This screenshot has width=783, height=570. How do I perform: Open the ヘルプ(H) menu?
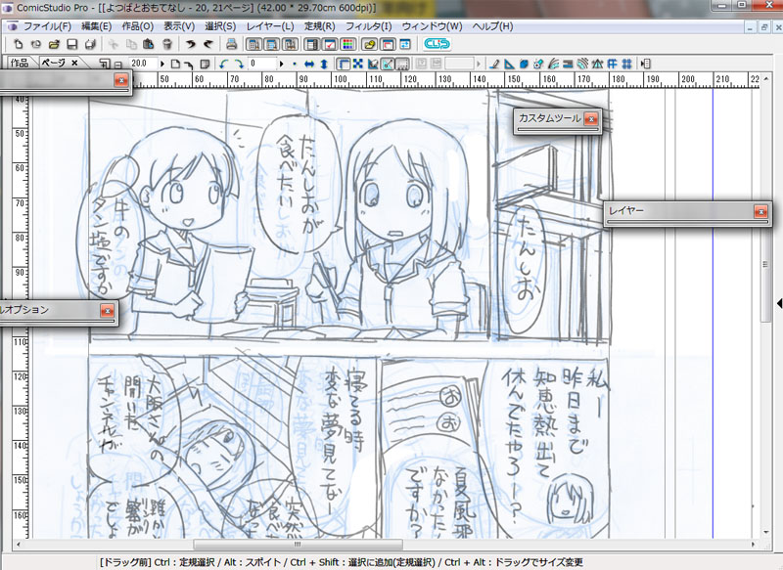tap(492, 26)
